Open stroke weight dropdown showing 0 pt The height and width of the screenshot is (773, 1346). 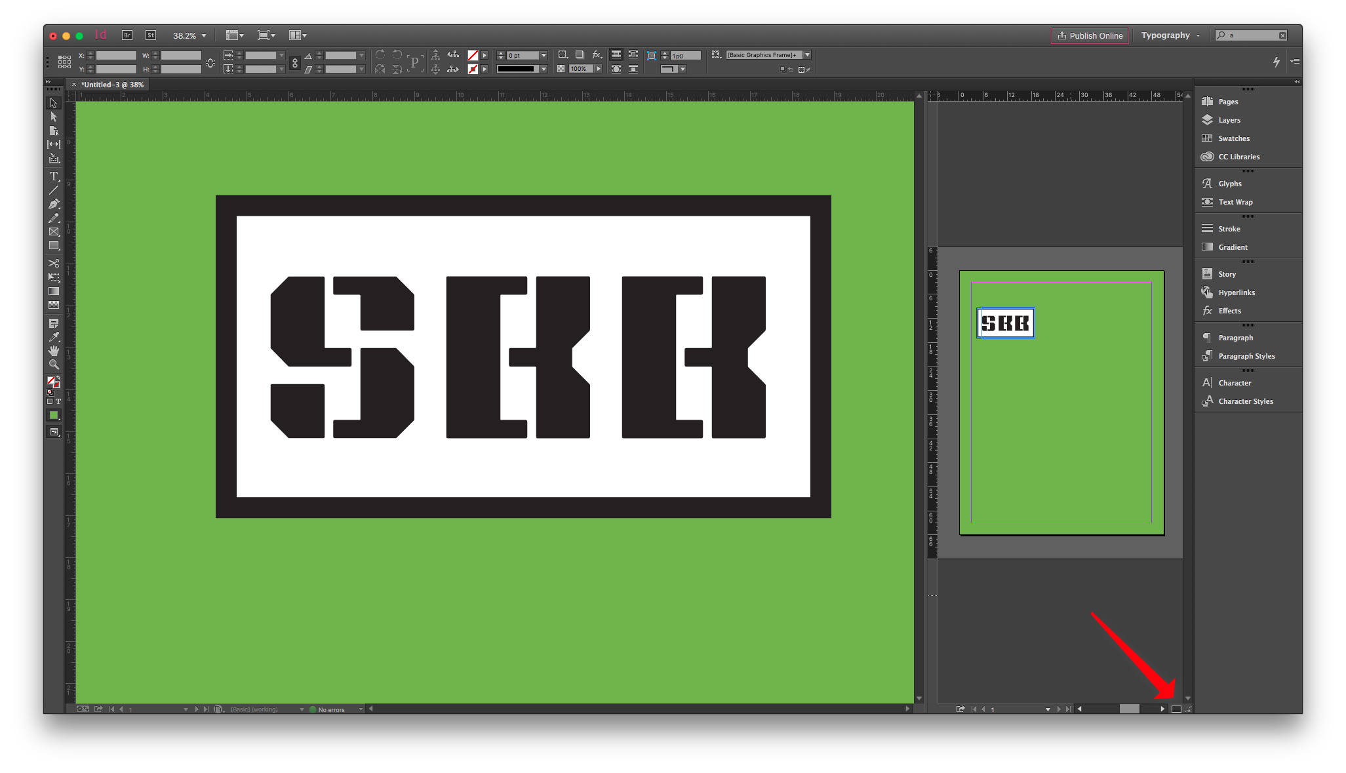[x=544, y=55]
